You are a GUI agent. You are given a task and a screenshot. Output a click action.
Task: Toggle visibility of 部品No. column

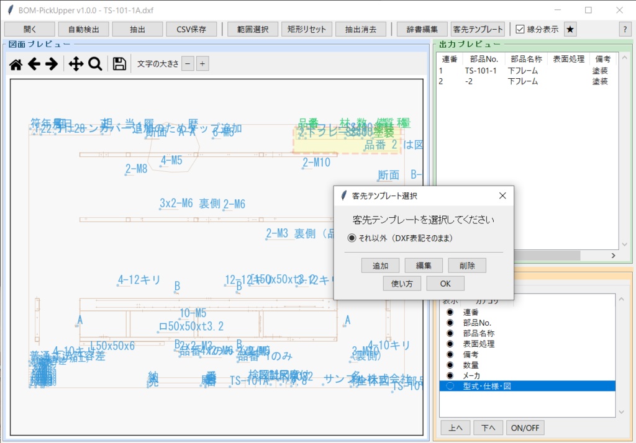(450, 323)
